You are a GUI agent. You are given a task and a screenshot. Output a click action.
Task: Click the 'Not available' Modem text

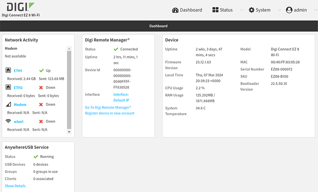16,56
